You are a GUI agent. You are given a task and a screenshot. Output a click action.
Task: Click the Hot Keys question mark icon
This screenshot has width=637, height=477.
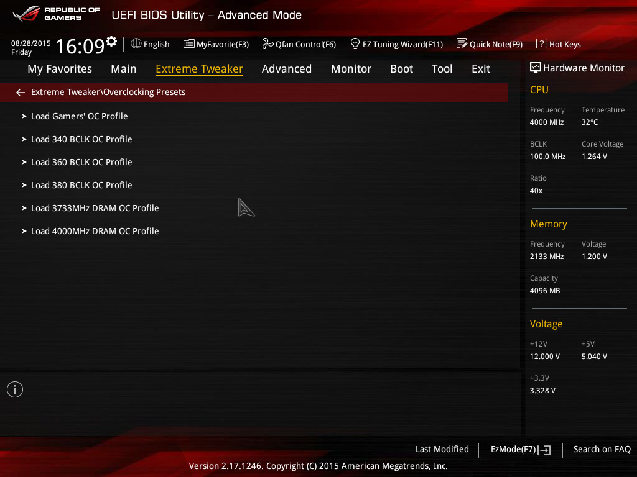click(542, 43)
